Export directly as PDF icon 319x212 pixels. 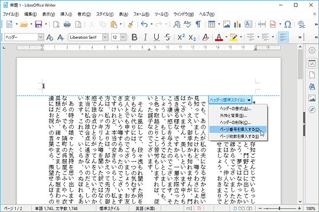coord(56,24)
